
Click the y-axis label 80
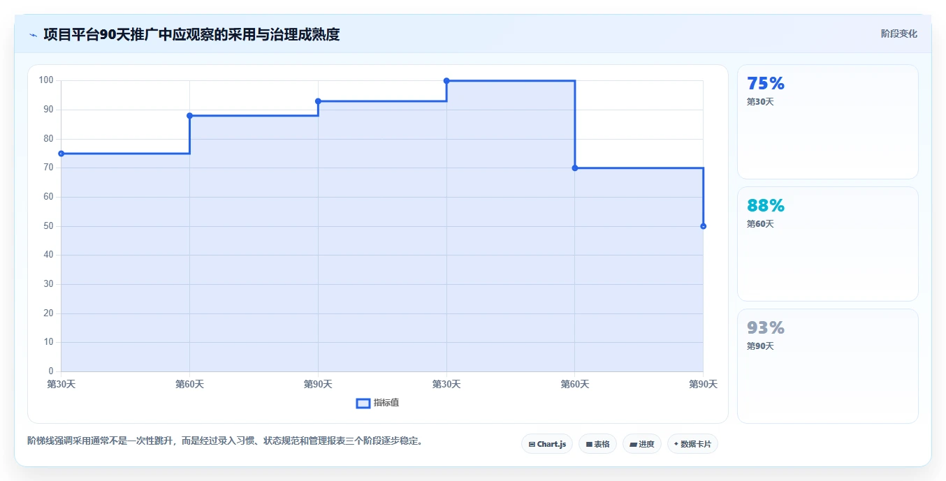[x=48, y=139]
